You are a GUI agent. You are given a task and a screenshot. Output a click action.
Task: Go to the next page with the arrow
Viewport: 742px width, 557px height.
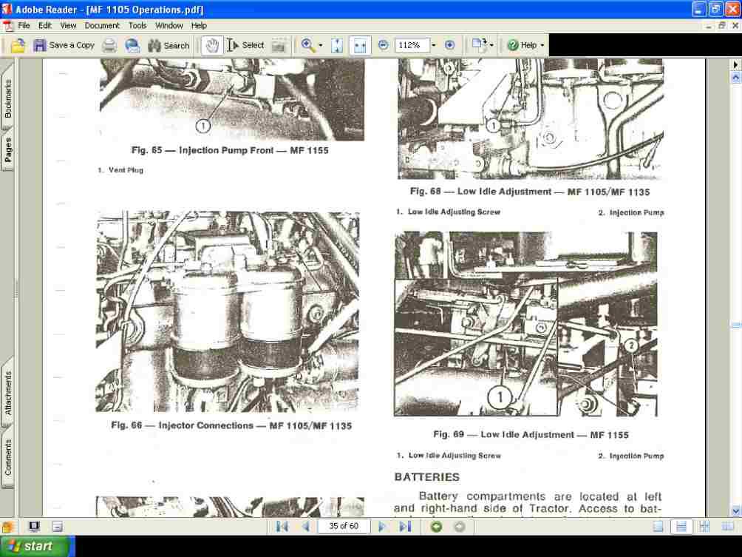click(382, 526)
